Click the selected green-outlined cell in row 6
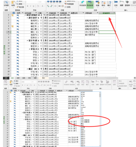 point(107,32)
